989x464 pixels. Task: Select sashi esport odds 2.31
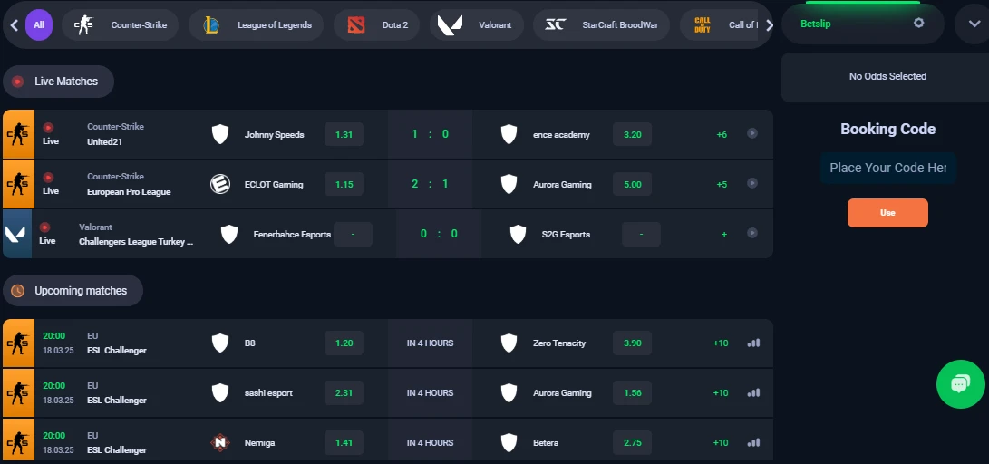coord(344,392)
